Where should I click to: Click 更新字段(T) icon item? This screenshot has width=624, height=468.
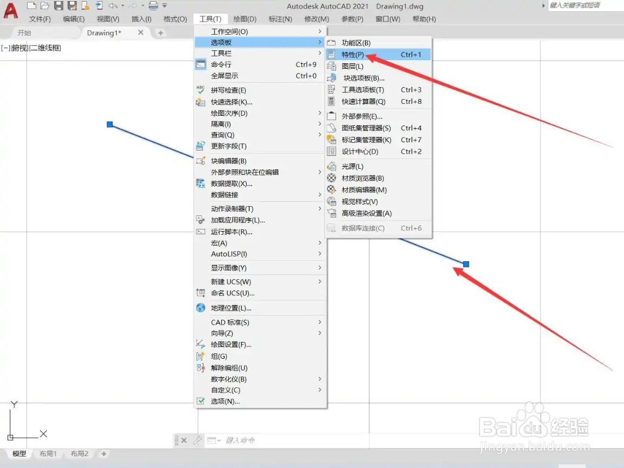point(261,146)
